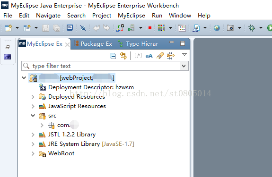
Task: Open the MyEclipse menu
Action: click(132, 16)
